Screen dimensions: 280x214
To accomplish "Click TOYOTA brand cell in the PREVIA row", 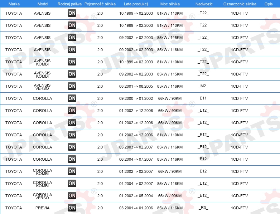I will (x=14, y=208).
